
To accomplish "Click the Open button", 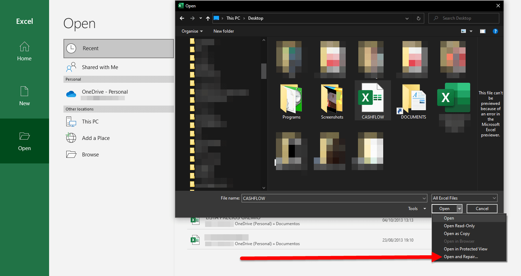I will coord(444,209).
